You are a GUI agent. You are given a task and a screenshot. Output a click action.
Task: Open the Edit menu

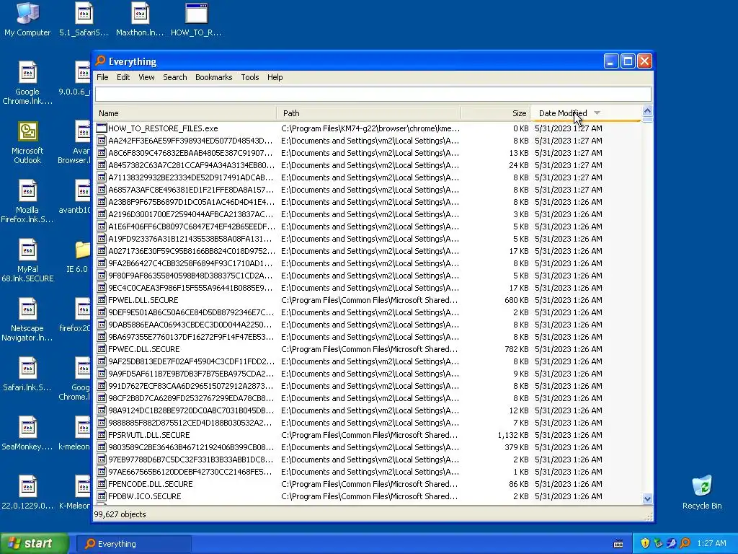click(123, 77)
